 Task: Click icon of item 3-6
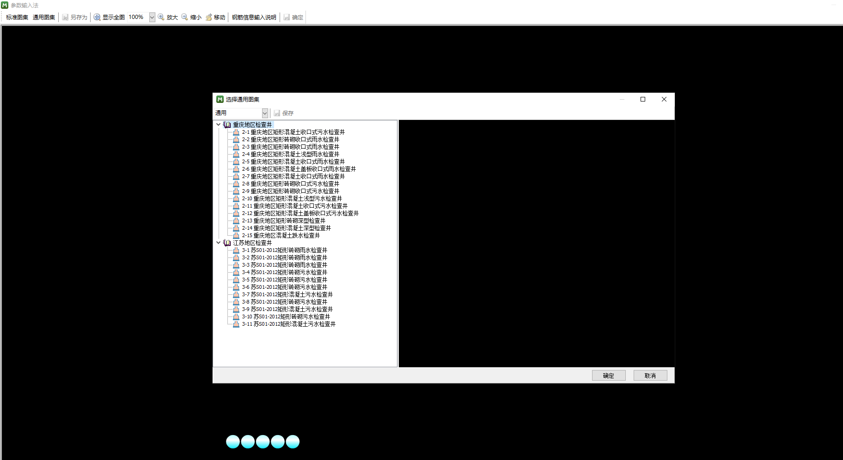pos(236,287)
